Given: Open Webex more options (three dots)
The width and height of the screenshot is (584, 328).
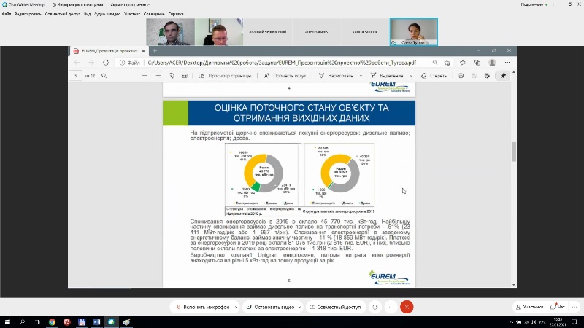Looking at the screenshot, I should pyautogui.click(x=390, y=308).
